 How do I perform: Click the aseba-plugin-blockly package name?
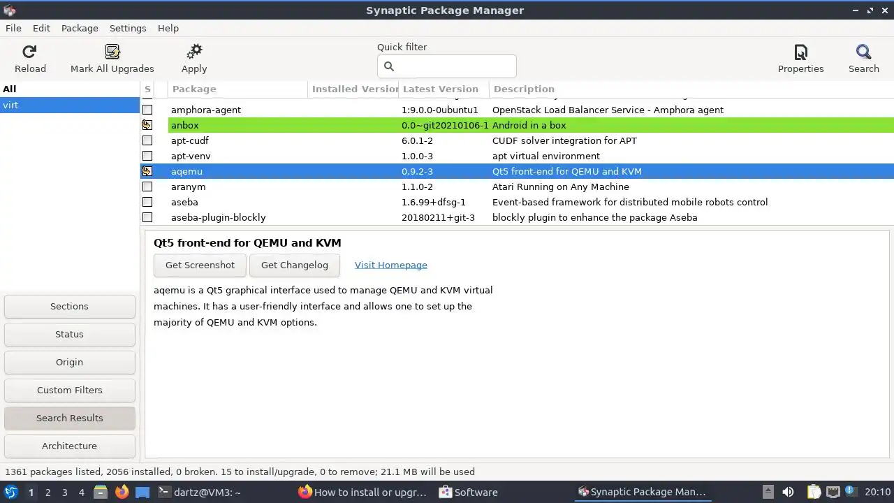click(218, 217)
